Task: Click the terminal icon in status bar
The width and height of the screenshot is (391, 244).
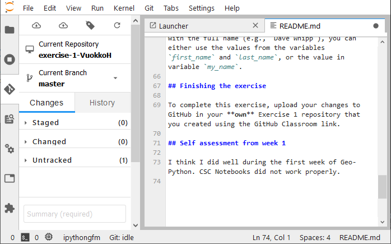Action: [x=25, y=237]
